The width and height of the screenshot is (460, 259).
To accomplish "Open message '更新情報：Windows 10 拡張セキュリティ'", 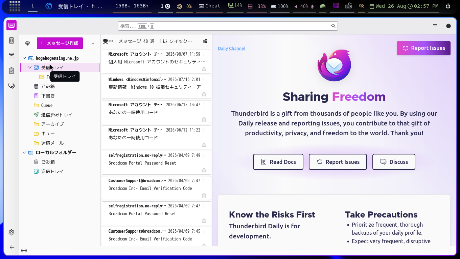I will click(156, 87).
